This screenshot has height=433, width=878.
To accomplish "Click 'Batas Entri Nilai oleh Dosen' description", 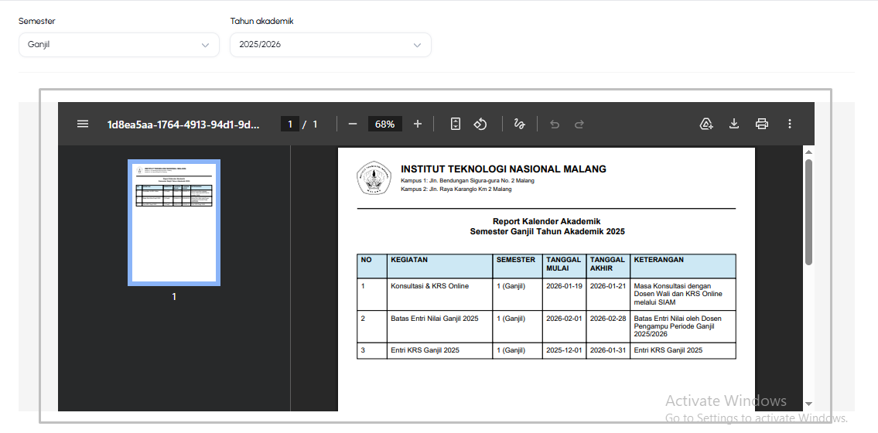I will pyautogui.click(x=682, y=327).
